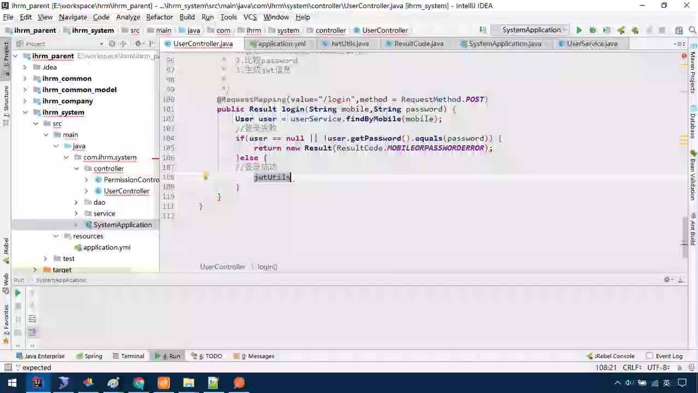Open the Navigate menu
Viewport: 698px width, 393px height.
coord(73,17)
